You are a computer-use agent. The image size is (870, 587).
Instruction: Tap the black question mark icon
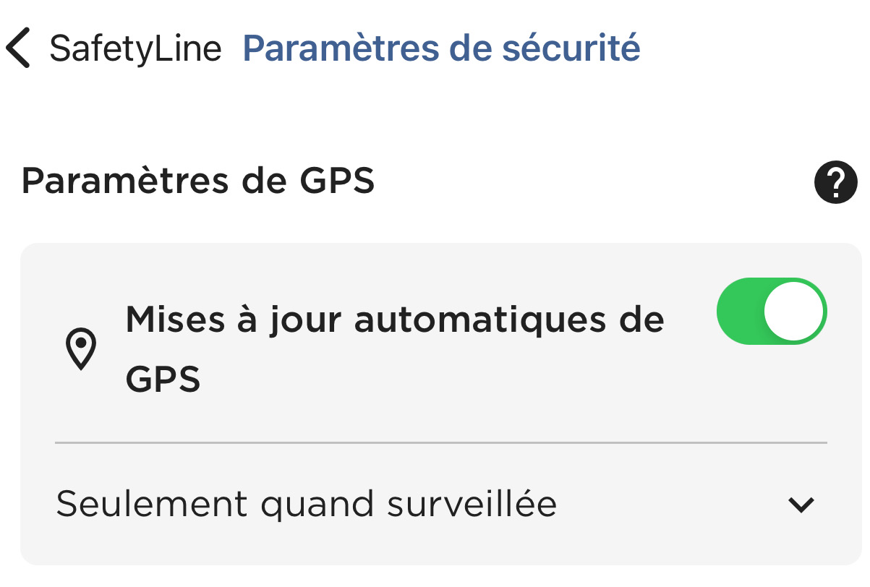coord(835,182)
